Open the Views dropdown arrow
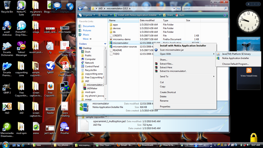Viewport: 263px width, 148px height. (x=111, y=15)
